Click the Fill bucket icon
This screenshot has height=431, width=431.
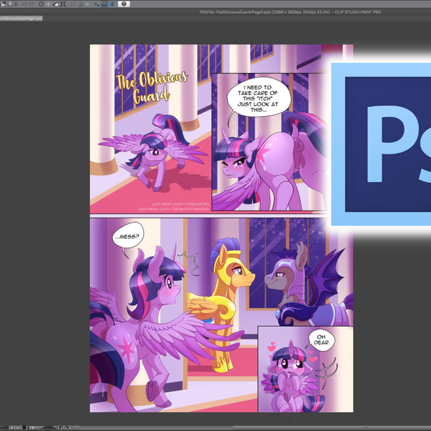coord(56,4)
